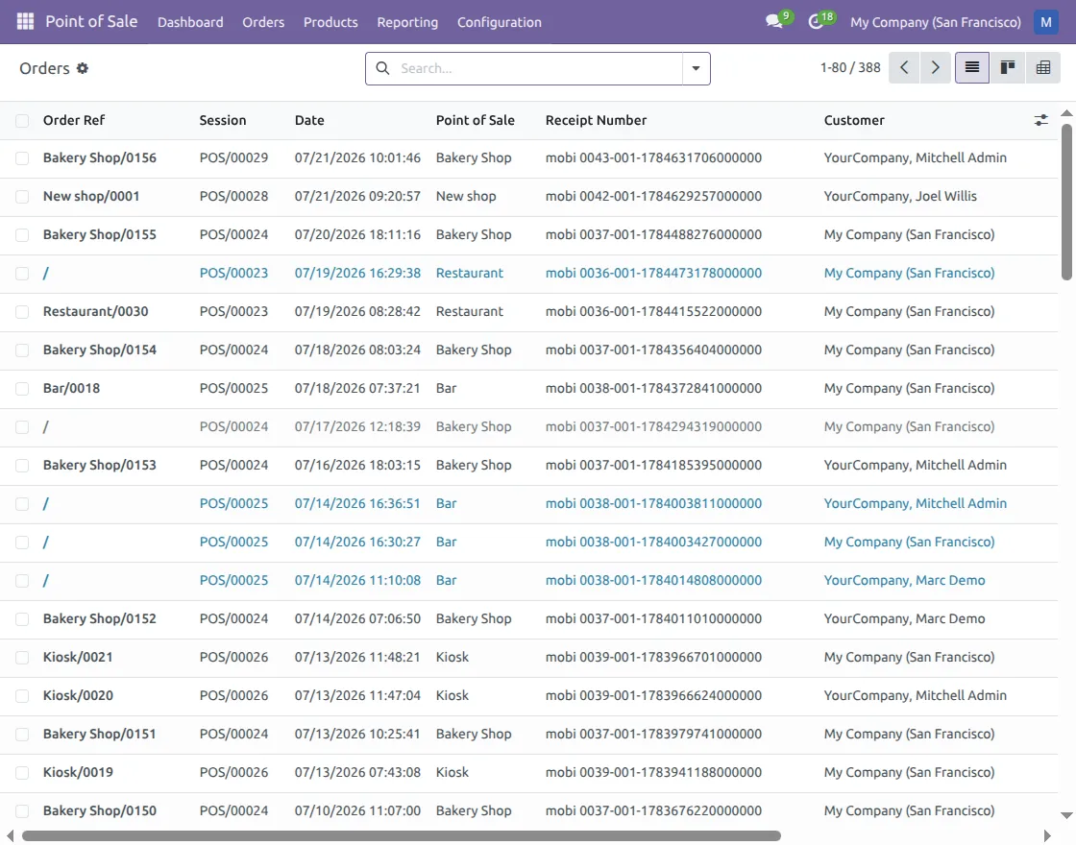Open order New shop/0001
This screenshot has width=1076, height=845.
click(x=91, y=196)
